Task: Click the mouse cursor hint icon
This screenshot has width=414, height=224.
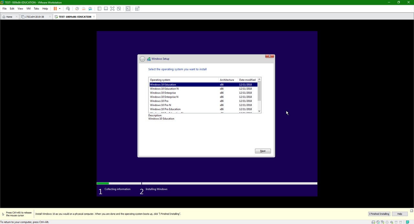Action: click(3, 214)
